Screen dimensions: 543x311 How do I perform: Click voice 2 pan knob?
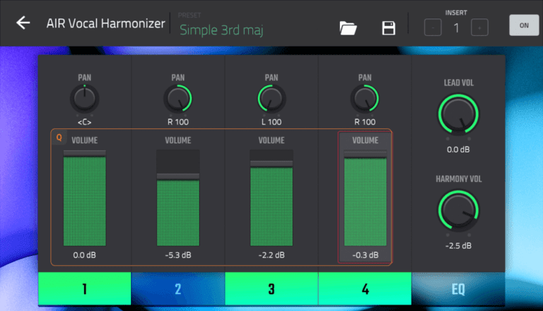pos(177,99)
